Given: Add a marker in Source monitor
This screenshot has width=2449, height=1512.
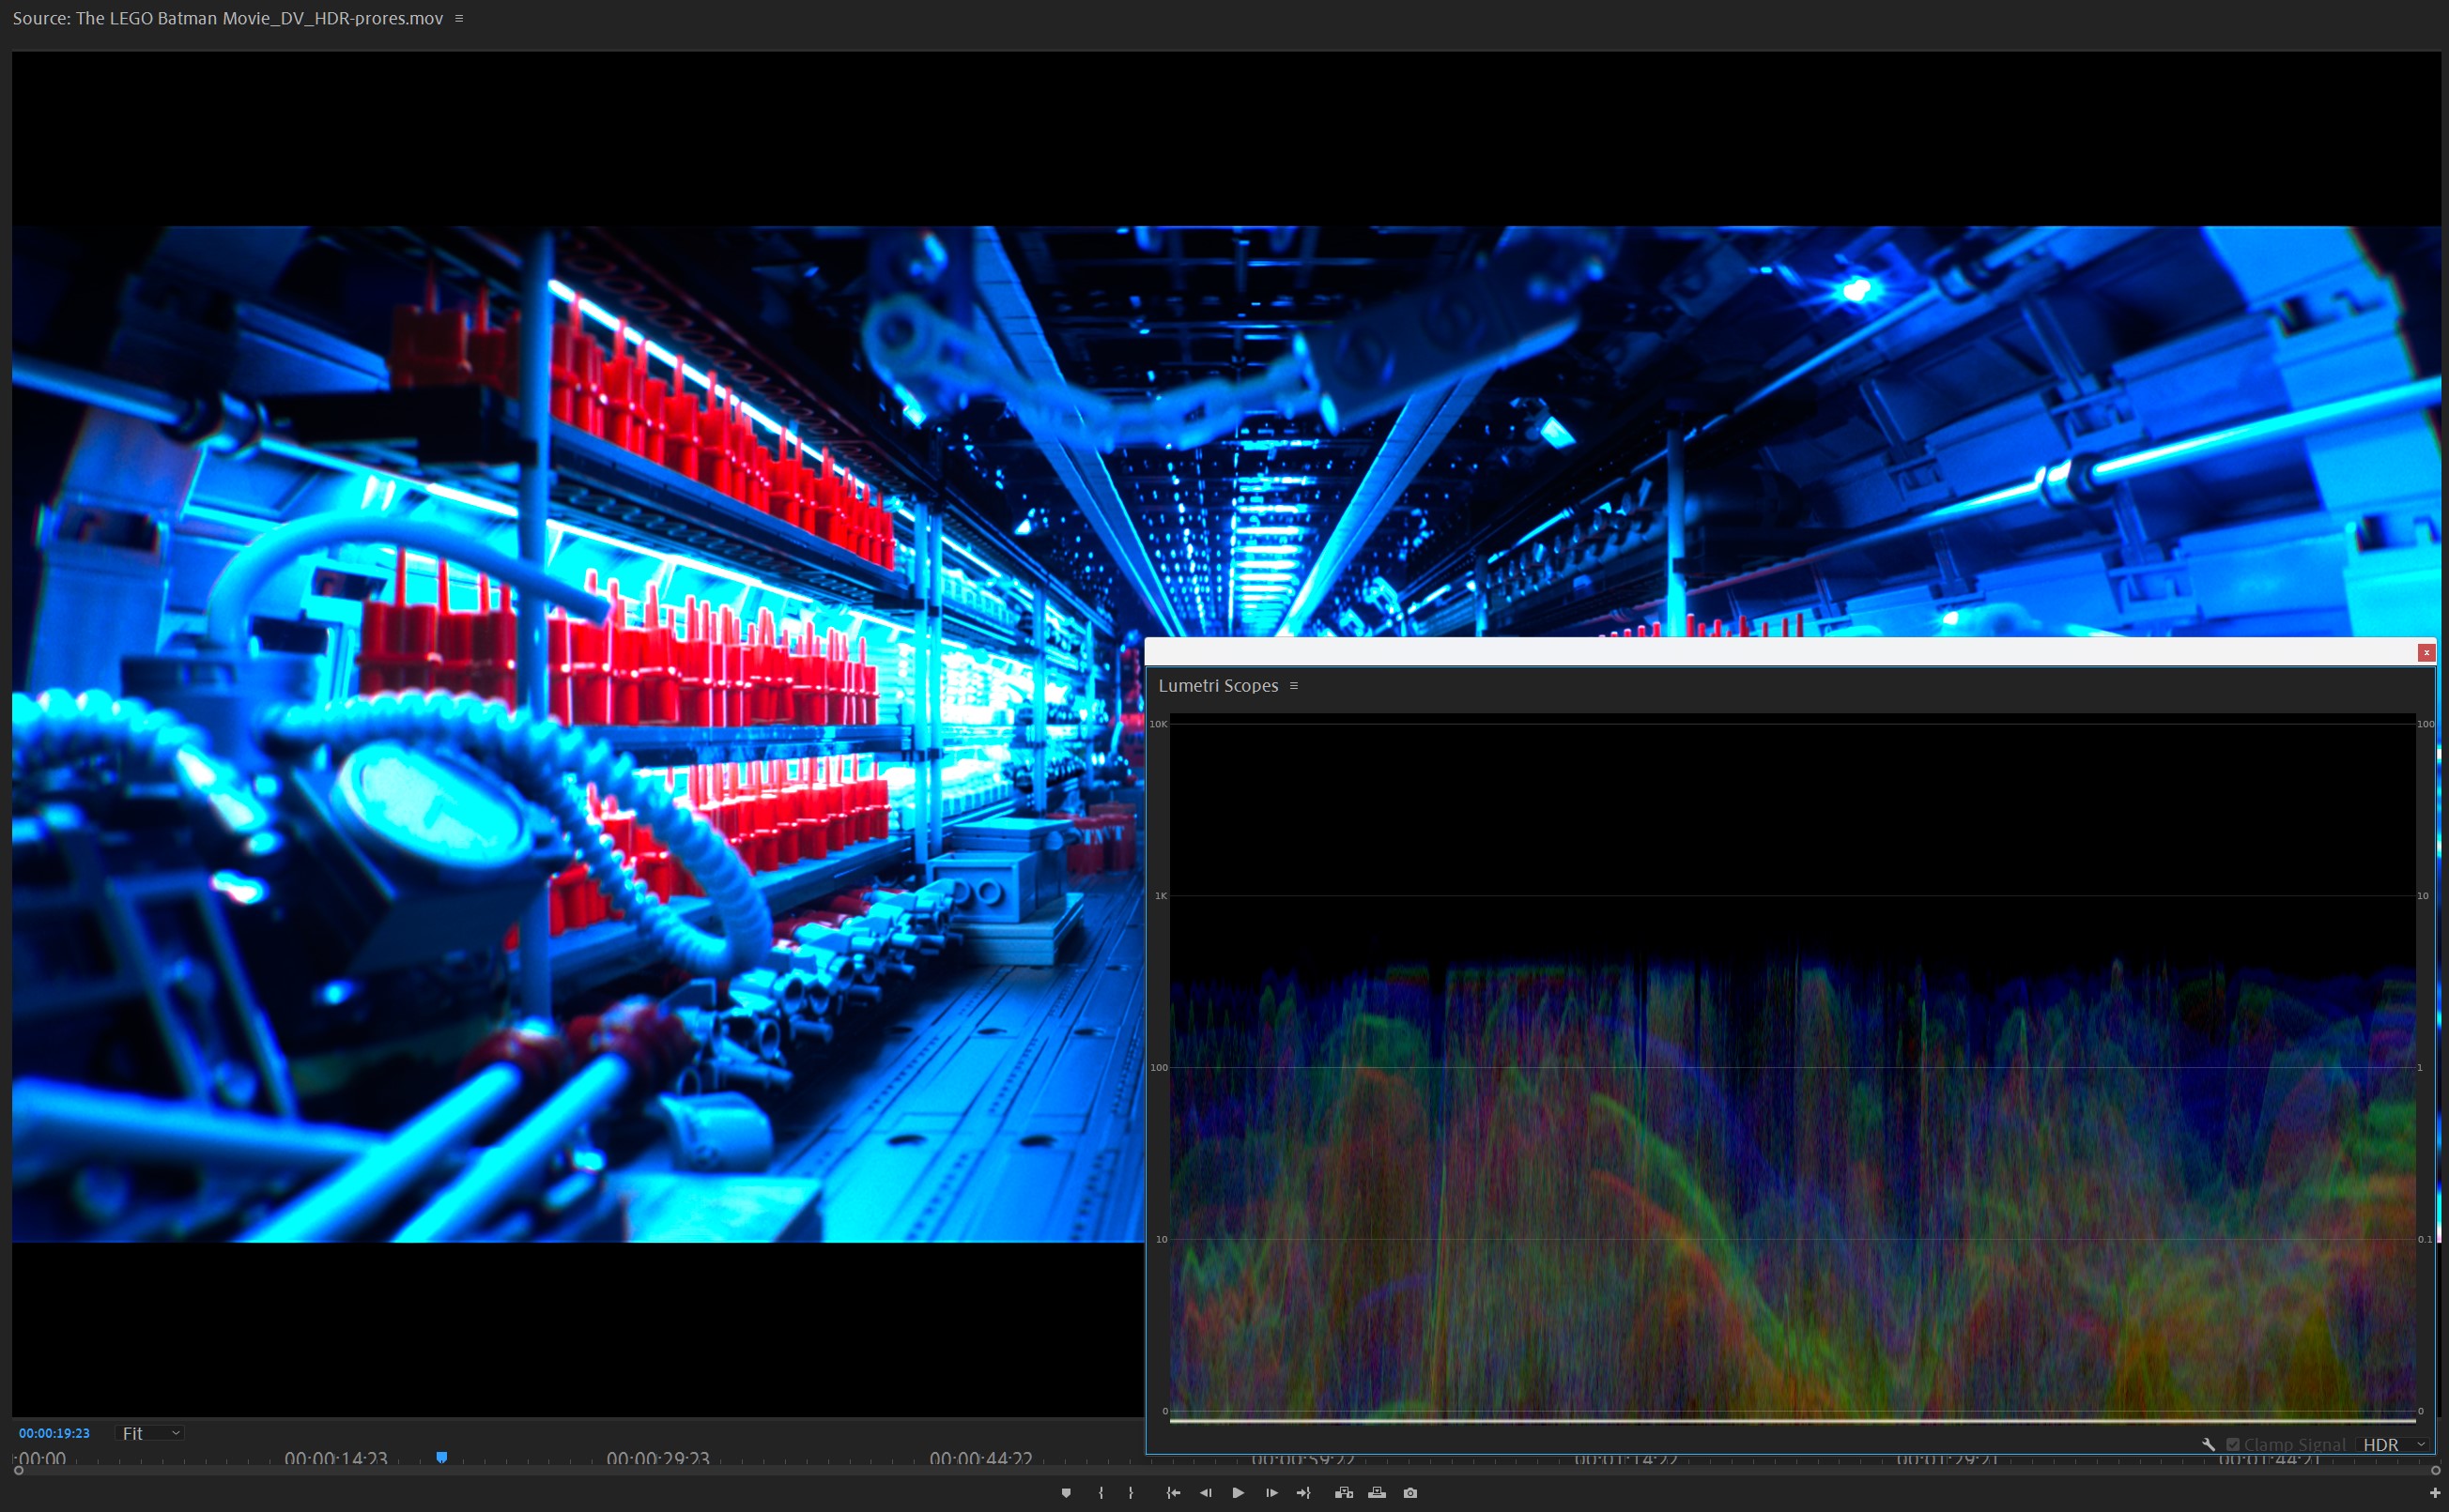Looking at the screenshot, I should click(1067, 1493).
